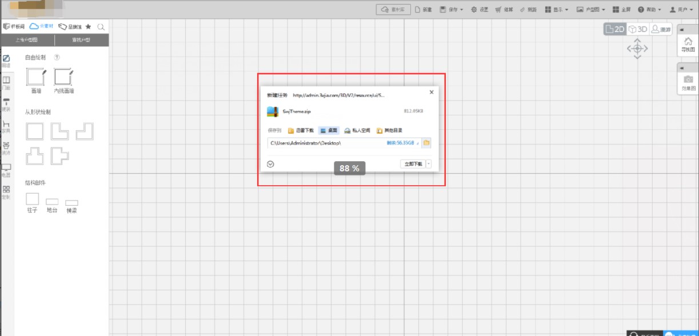Click the search magnifier icon
The image size is (699, 336).
[101, 27]
